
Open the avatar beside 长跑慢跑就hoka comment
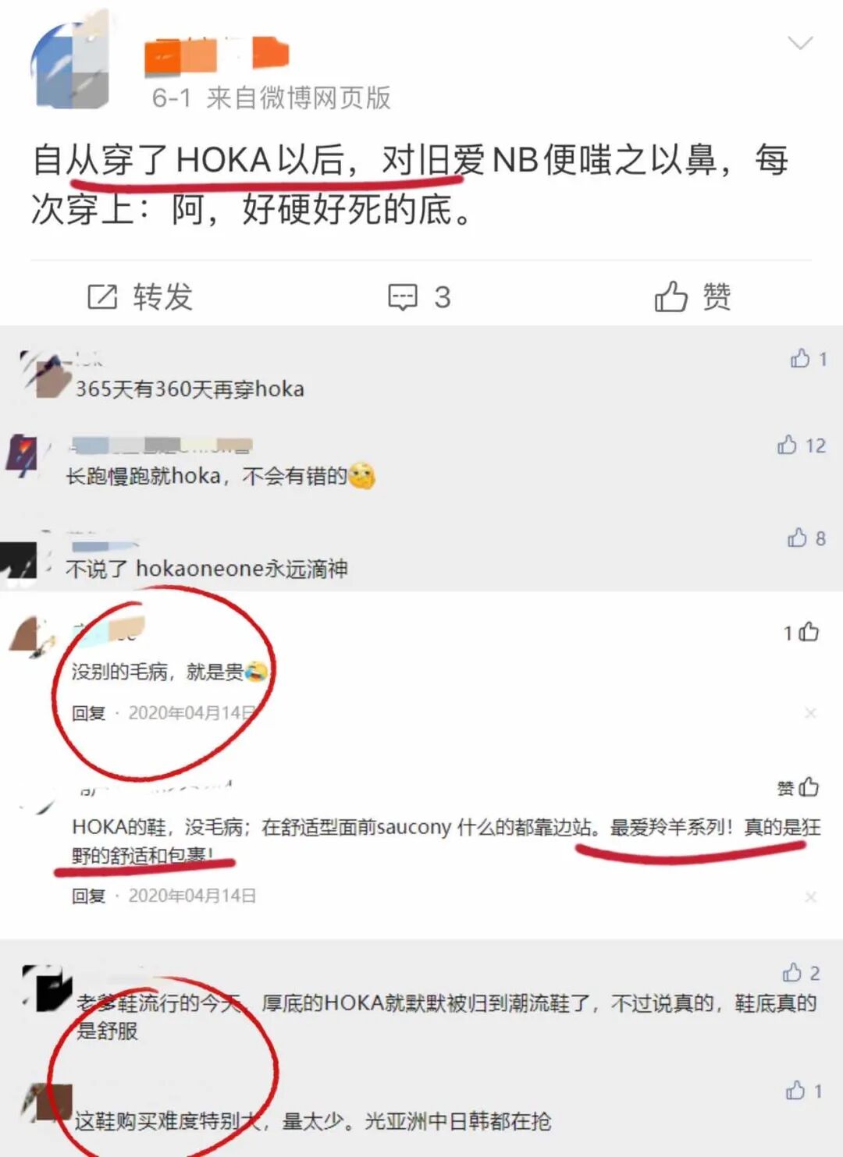pyautogui.click(x=22, y=456)
